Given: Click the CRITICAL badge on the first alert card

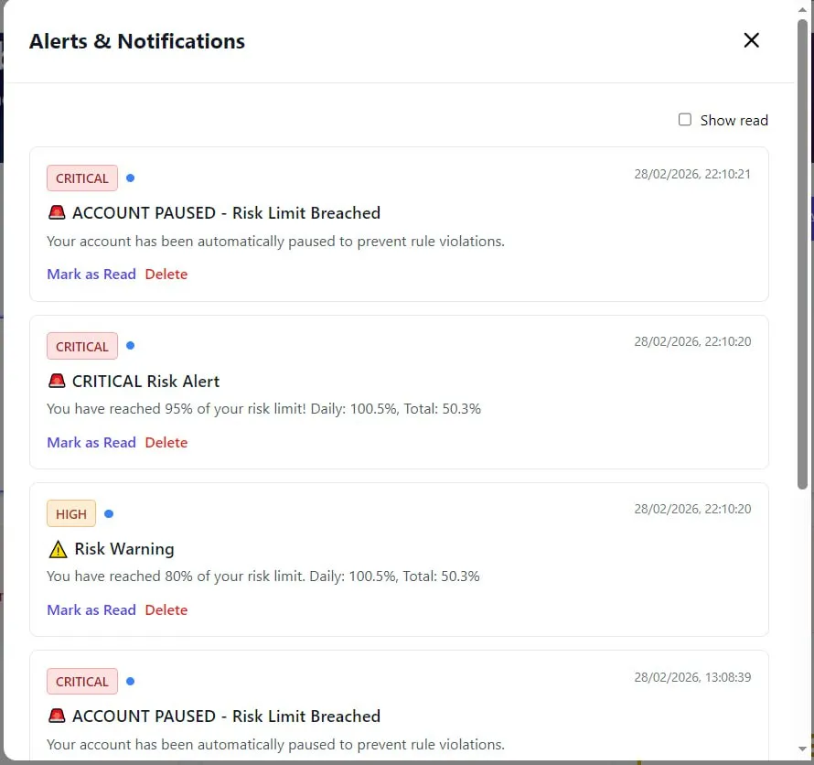Looking at the screenshot, I should click(x=81, y=178).
